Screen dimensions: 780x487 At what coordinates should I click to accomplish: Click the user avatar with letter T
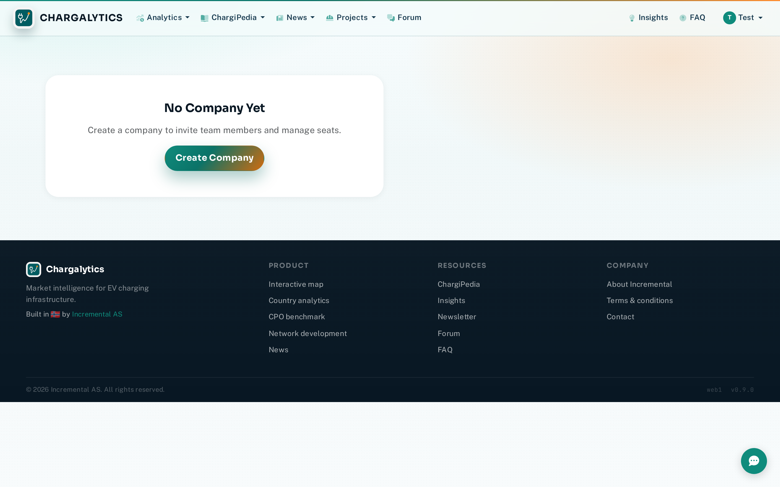click(x=729, y=18)
